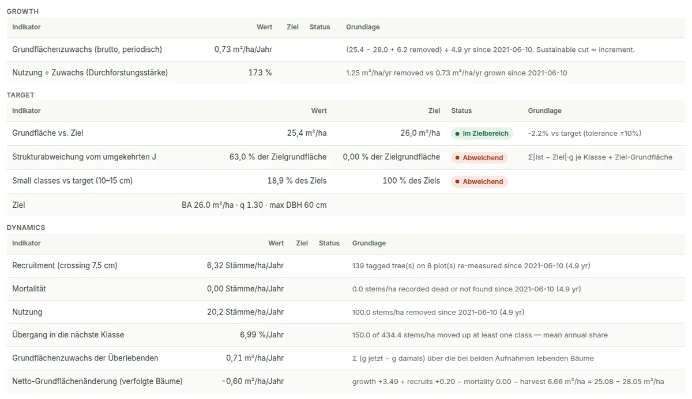Click the Nutzung ÷ Zuwachs row label
Image resolution: width=692 pixels, height=399 pixels.
tap(90, 73)
